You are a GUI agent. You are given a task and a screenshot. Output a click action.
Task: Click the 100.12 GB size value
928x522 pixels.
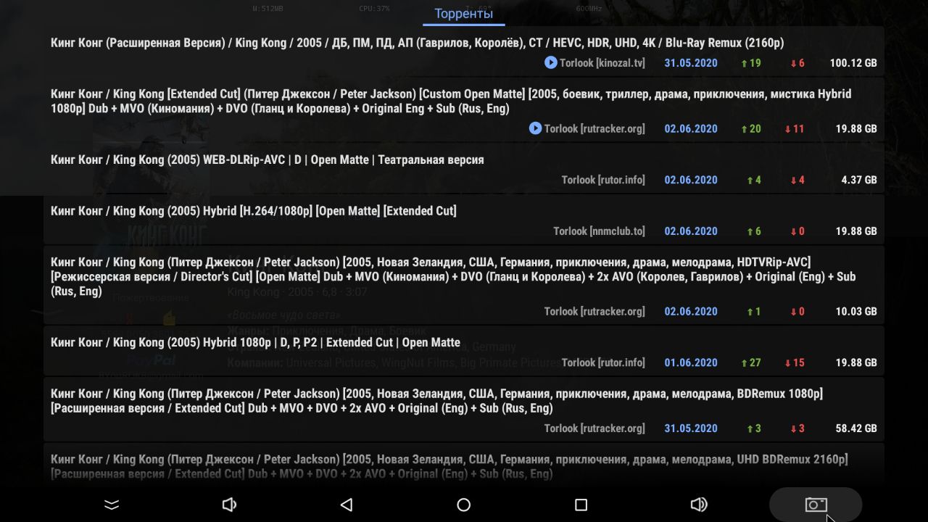coord(853,63)
